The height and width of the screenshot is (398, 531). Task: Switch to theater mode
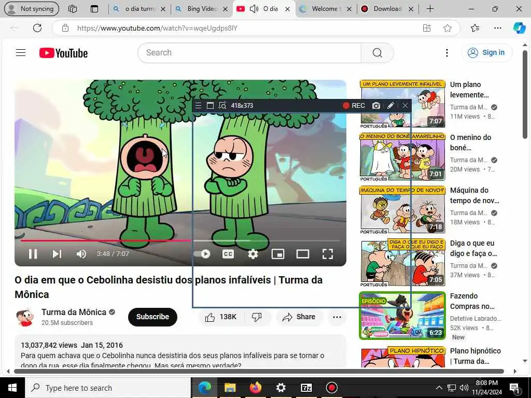click(x=303, y=254)
